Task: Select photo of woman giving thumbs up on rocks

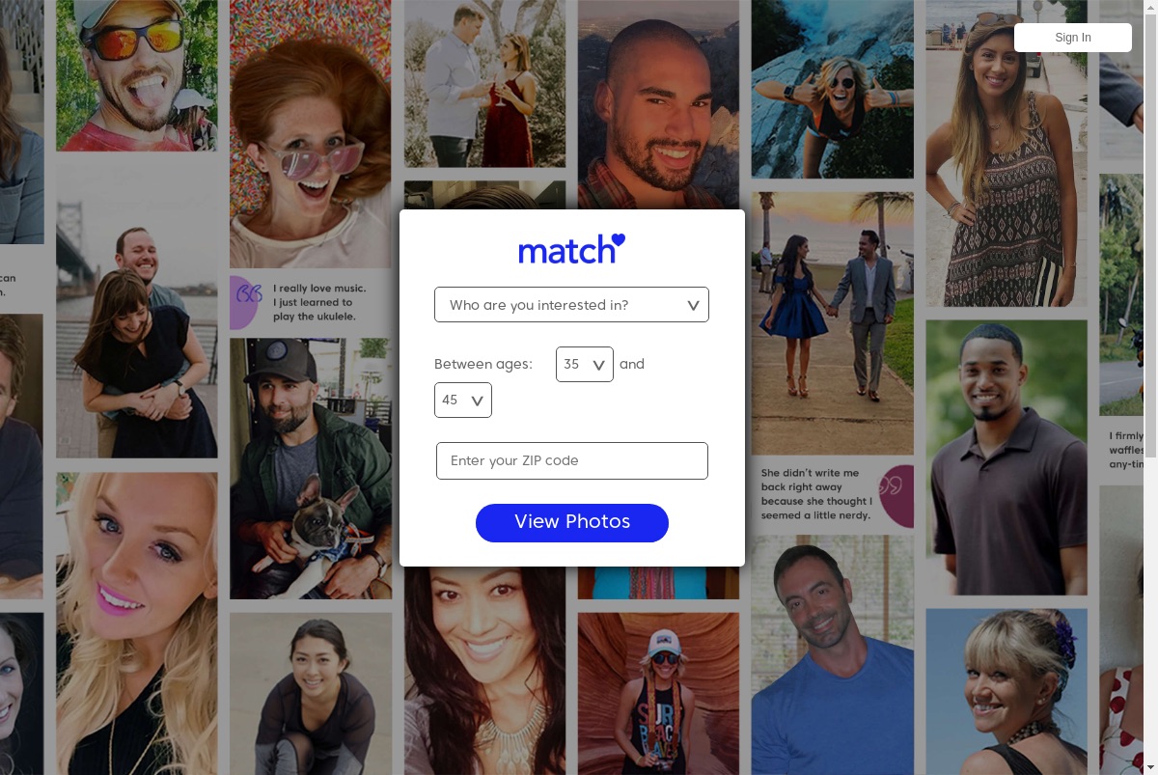Action: [x=833, y=89]
